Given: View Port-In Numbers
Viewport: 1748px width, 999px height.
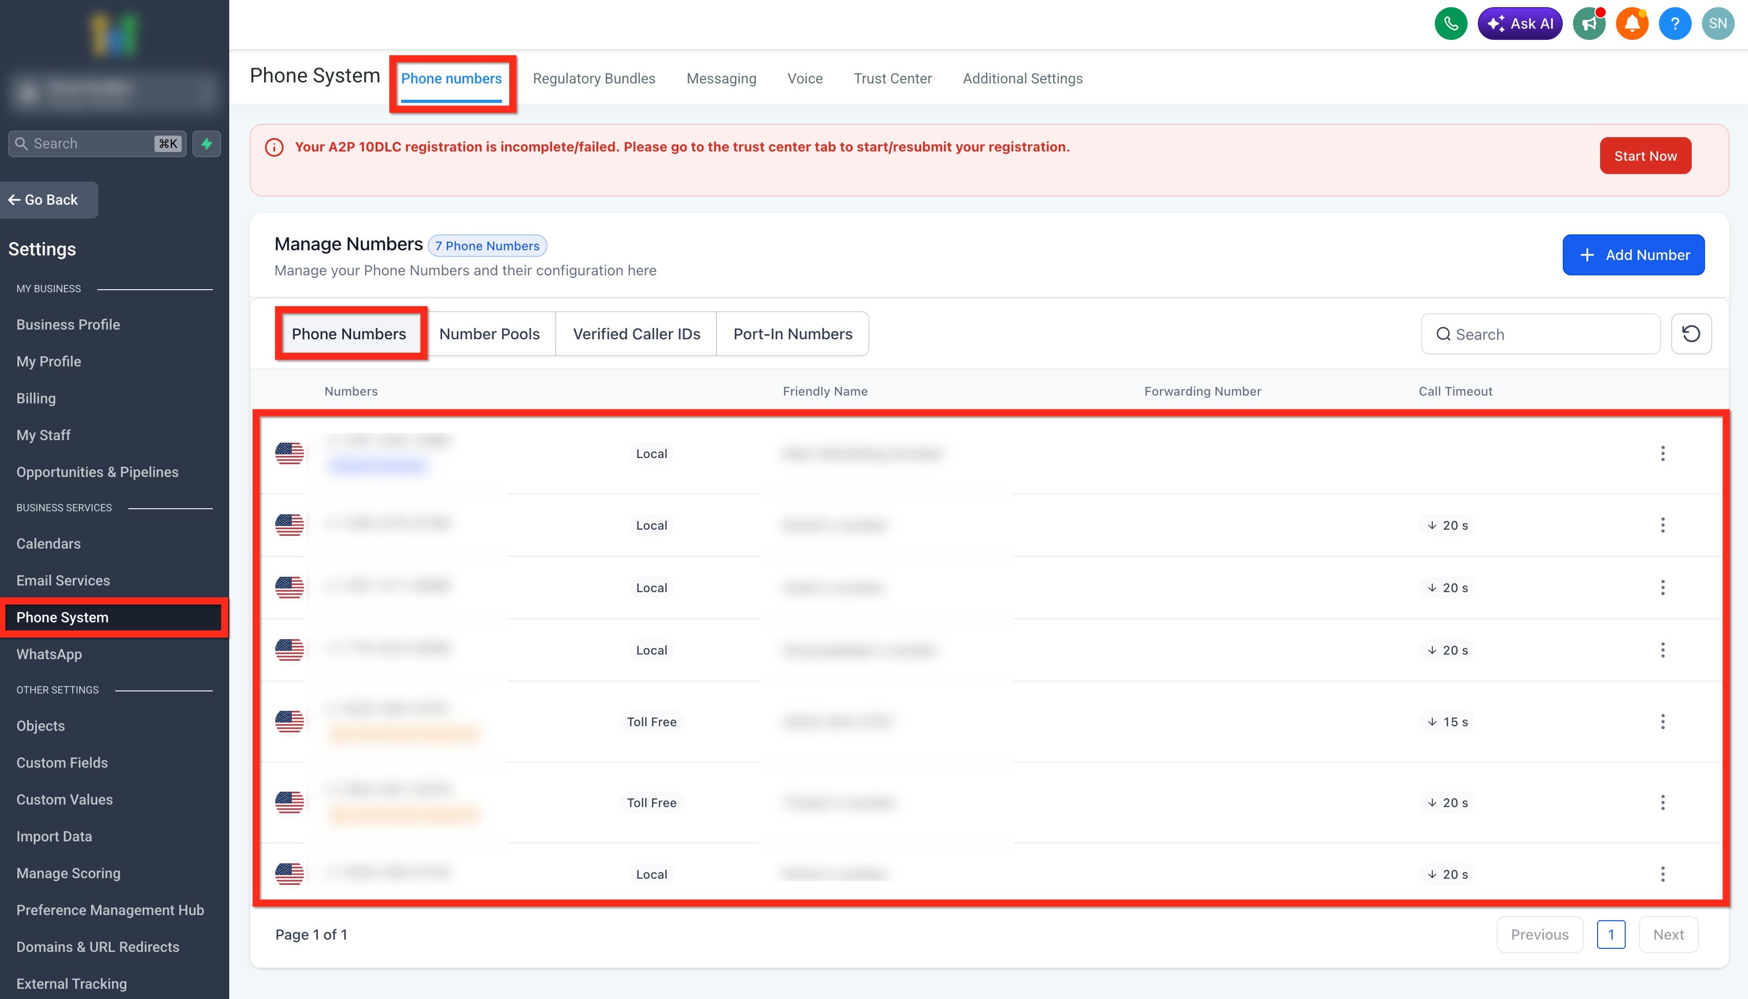Looking at the screenshot, I should click(x=792, y=334).
